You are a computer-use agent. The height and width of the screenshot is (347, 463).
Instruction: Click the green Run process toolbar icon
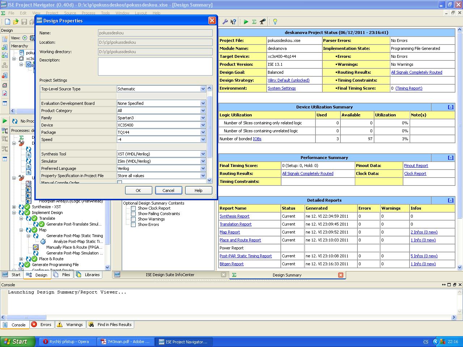[246, 22]
